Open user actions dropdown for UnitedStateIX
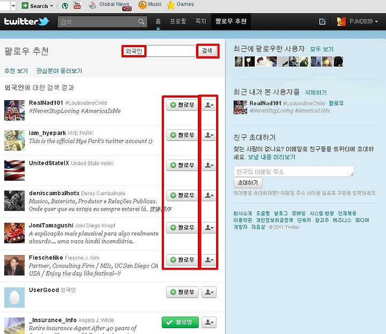 [x=209, y=165]
